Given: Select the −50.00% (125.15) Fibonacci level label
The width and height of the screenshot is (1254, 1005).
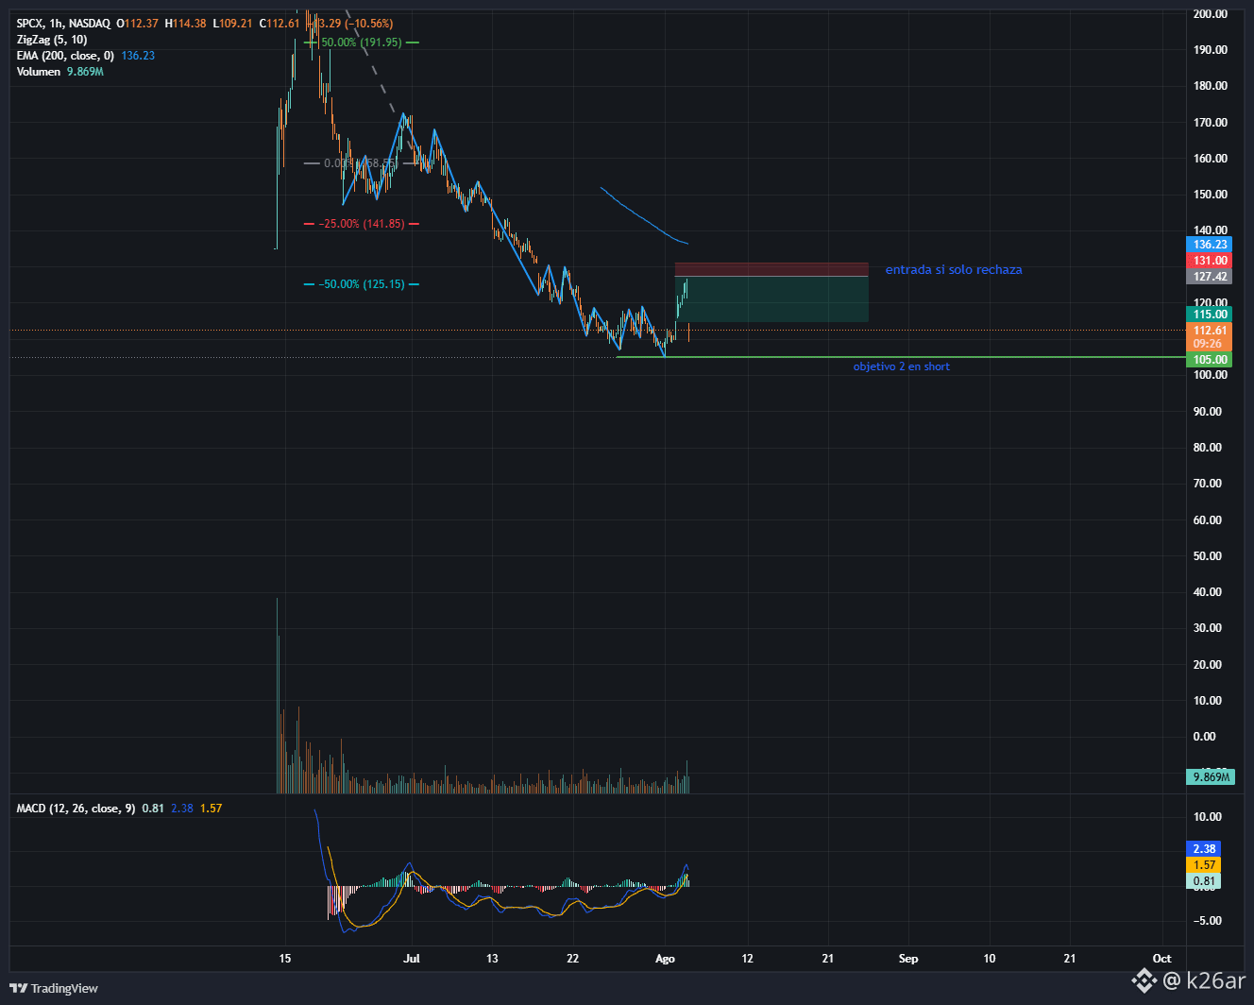Looking at the screenshot, I should click(361, 284).
